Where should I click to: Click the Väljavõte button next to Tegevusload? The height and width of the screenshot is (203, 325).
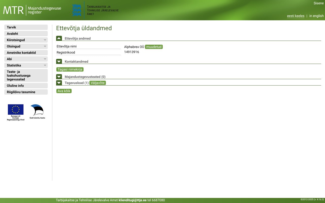coord(97,83)
